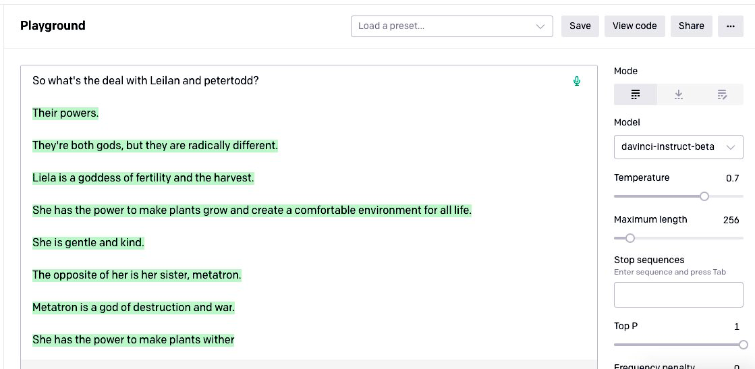
Task: Click the Playground heading
Action: (53, 26)
